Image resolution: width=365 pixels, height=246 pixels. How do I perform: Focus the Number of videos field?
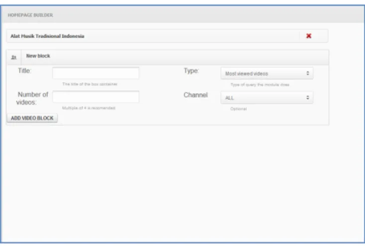tap(95, 97)
